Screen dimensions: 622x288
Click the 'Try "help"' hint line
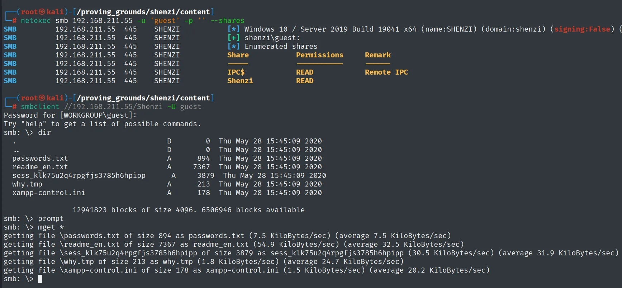(x=103, y=124)
